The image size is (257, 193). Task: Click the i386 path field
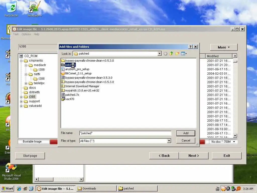pyautogui.click(x=38, y=47)
